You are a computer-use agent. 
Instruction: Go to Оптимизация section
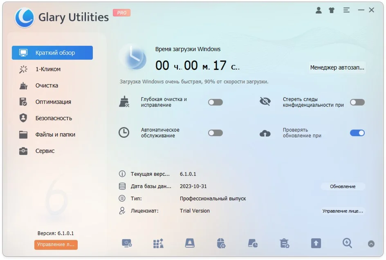52,102
